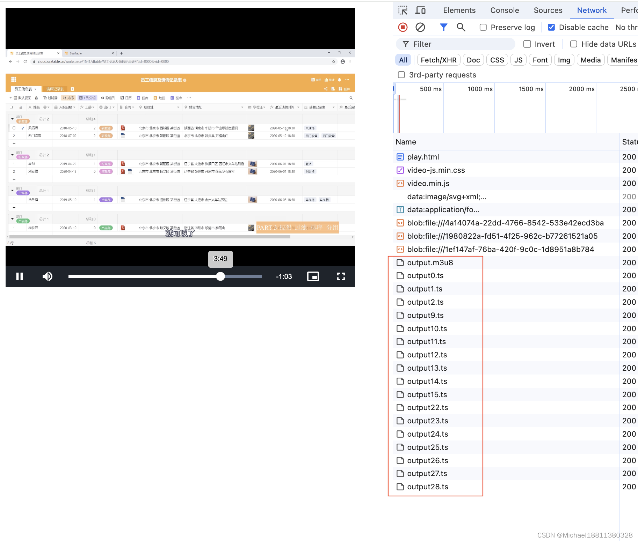Switch to the Elements tab
Screen dimensions: 638x541
[459, 10]
